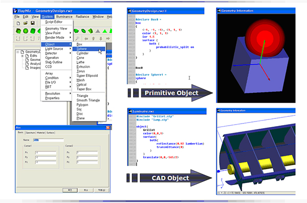307x203 pixels.
Task: Click the up arrow navigation icon
Action: (94, 38)
